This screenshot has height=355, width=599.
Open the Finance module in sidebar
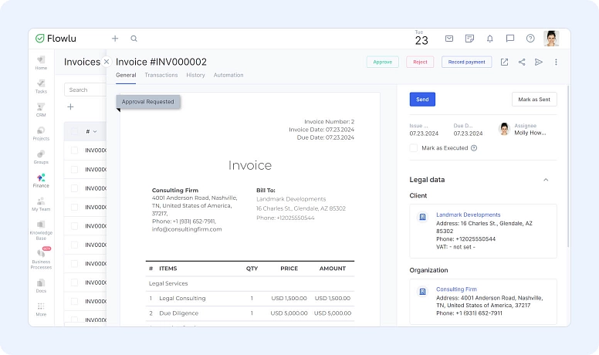pos(41,181)
